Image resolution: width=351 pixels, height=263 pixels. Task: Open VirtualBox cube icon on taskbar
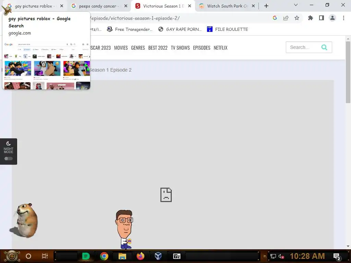158,256
